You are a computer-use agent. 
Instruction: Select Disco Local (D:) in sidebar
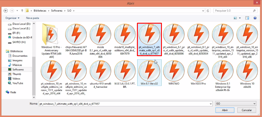(19, 24)
